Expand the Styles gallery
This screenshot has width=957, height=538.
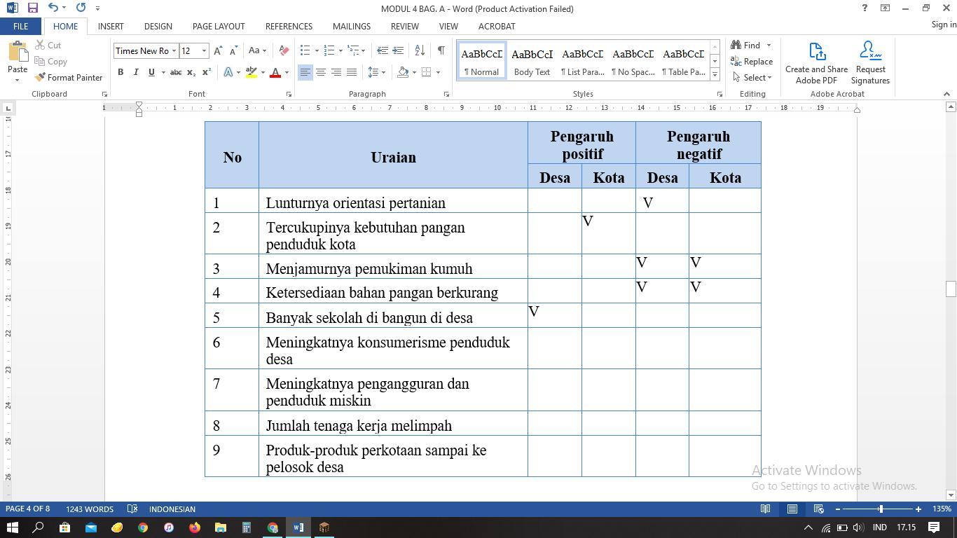(715, 74)
